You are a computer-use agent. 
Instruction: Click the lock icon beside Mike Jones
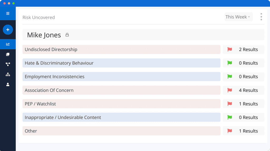pyautogui.click(x=67, y=35)
